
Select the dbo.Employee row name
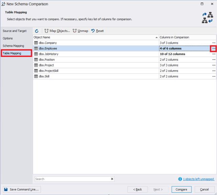(48, 48)
